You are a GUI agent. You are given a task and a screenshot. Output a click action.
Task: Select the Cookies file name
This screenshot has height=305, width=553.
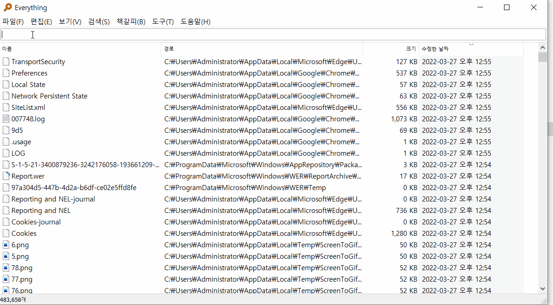click(x=24, y=233)
